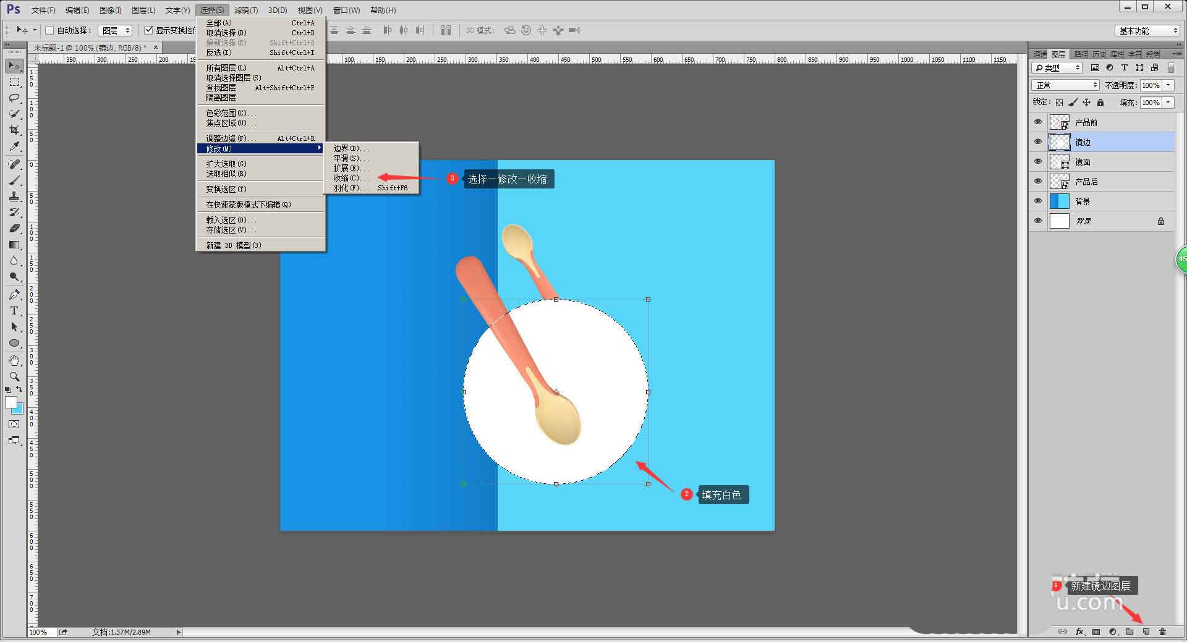Hide the 产品前 layer

click(1038, 122)
